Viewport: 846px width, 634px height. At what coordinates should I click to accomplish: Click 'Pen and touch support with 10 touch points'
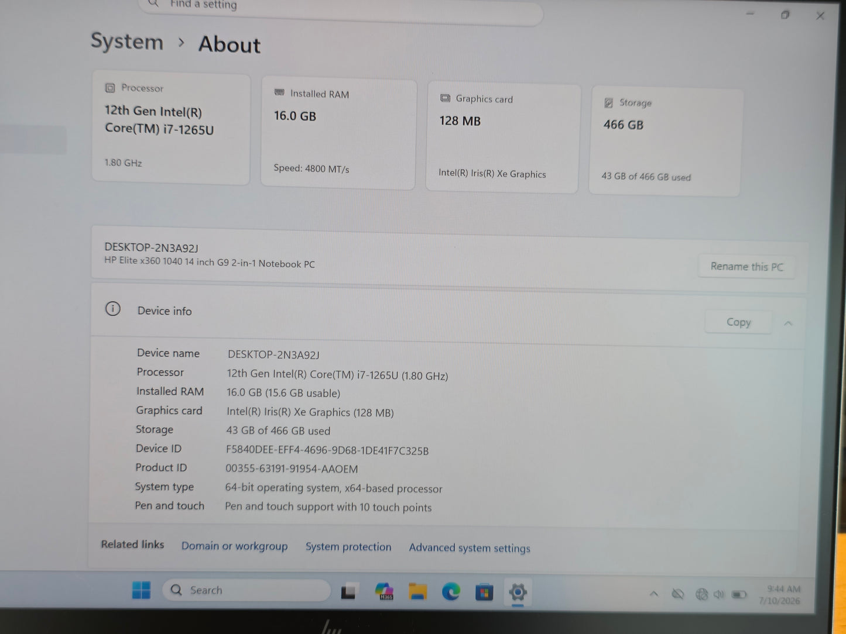328,507
